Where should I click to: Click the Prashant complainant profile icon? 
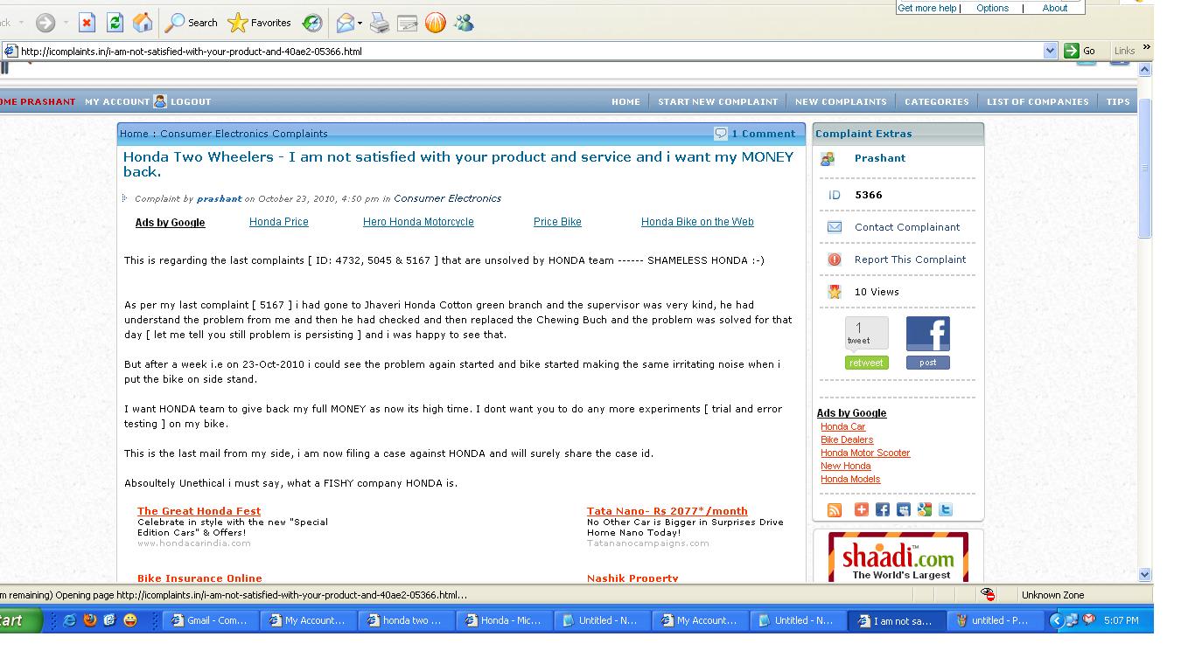point(828,159)
